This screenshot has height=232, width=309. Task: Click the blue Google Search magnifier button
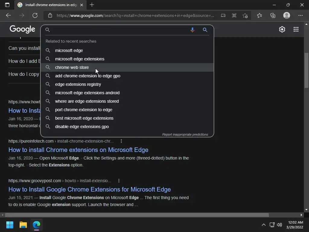click(x=205, y=30)
